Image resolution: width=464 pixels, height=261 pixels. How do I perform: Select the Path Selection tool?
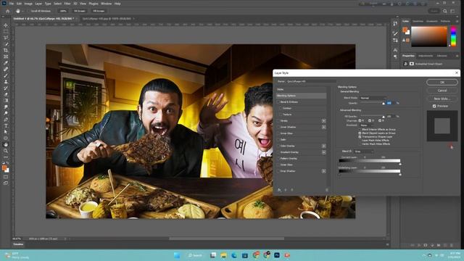pyautogui.click(x=6, y=132)
